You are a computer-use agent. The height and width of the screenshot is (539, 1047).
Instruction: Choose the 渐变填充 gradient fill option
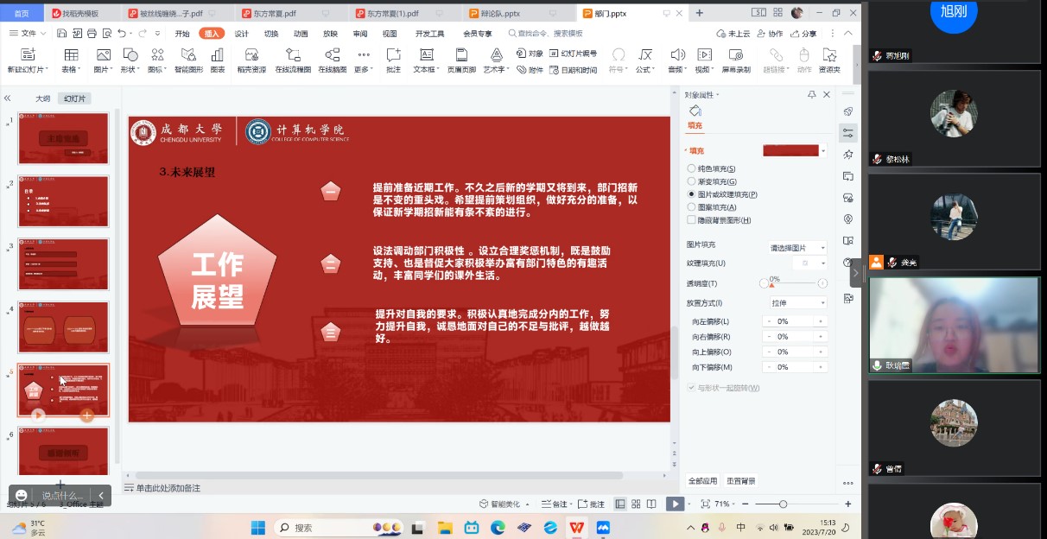(691, 181)
